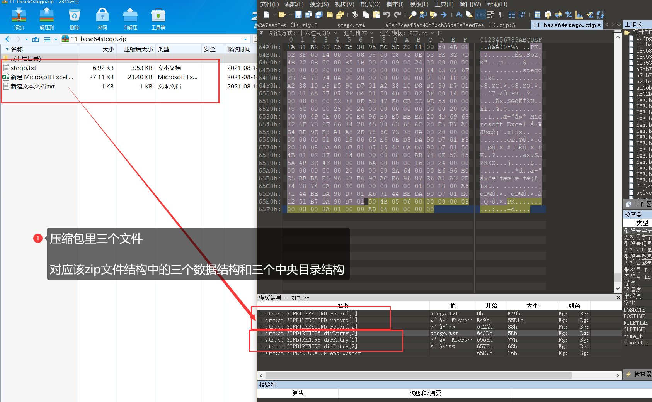652x402 pixels.
Task: Select struct ZIPENDLOCATOR endLocator row
Action: point(439,353)
